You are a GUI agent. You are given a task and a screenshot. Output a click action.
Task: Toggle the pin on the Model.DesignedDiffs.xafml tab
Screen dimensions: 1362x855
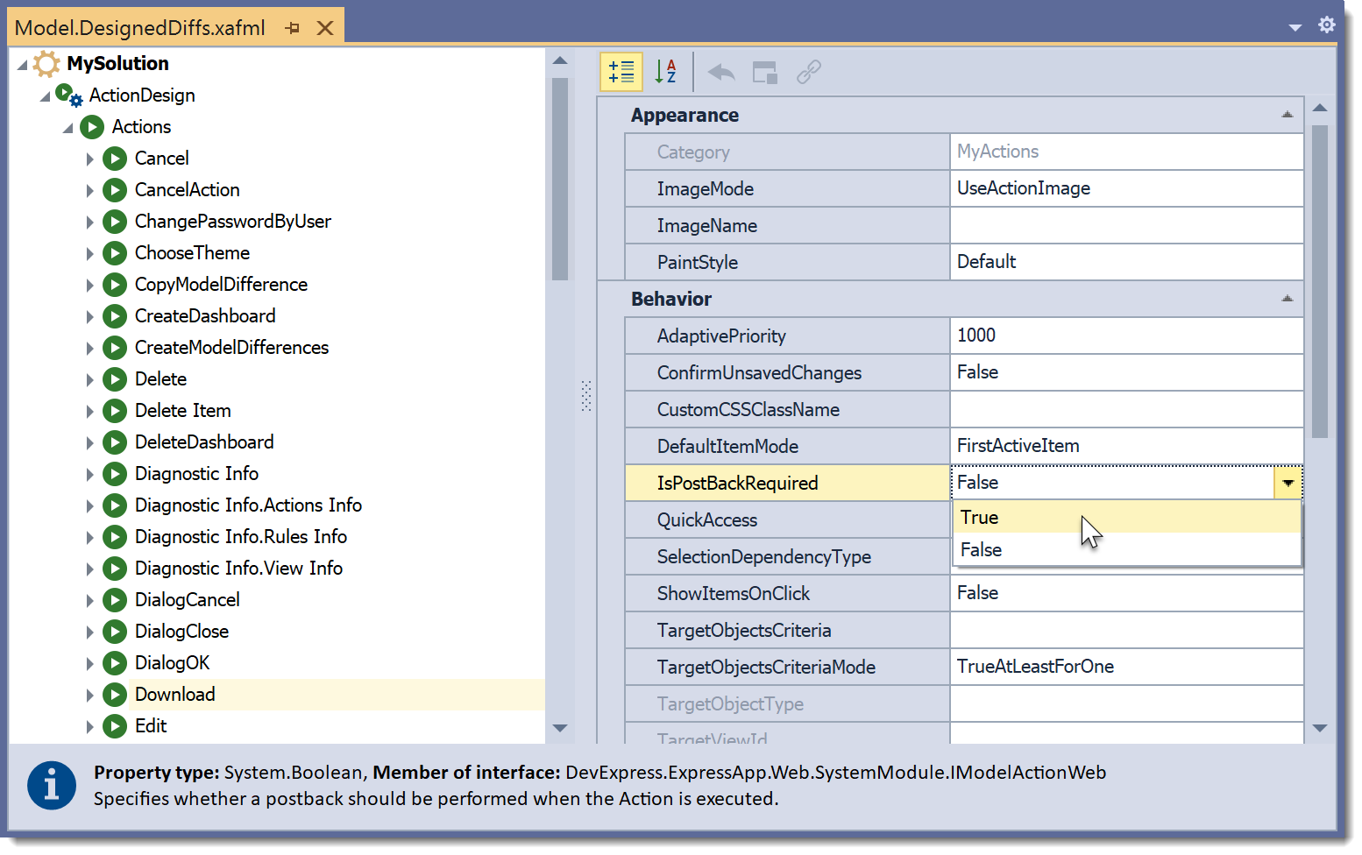(293, 27)
